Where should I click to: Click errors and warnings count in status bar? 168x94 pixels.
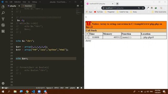pos(5,88)
